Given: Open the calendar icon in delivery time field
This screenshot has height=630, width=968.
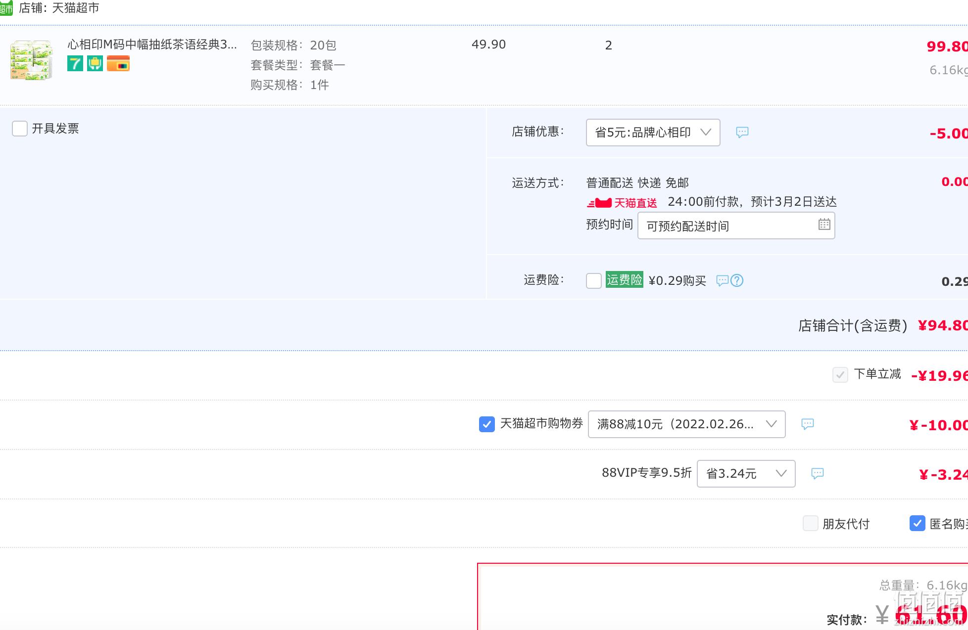Looking at the screenshot, I should tap(824, 224).
